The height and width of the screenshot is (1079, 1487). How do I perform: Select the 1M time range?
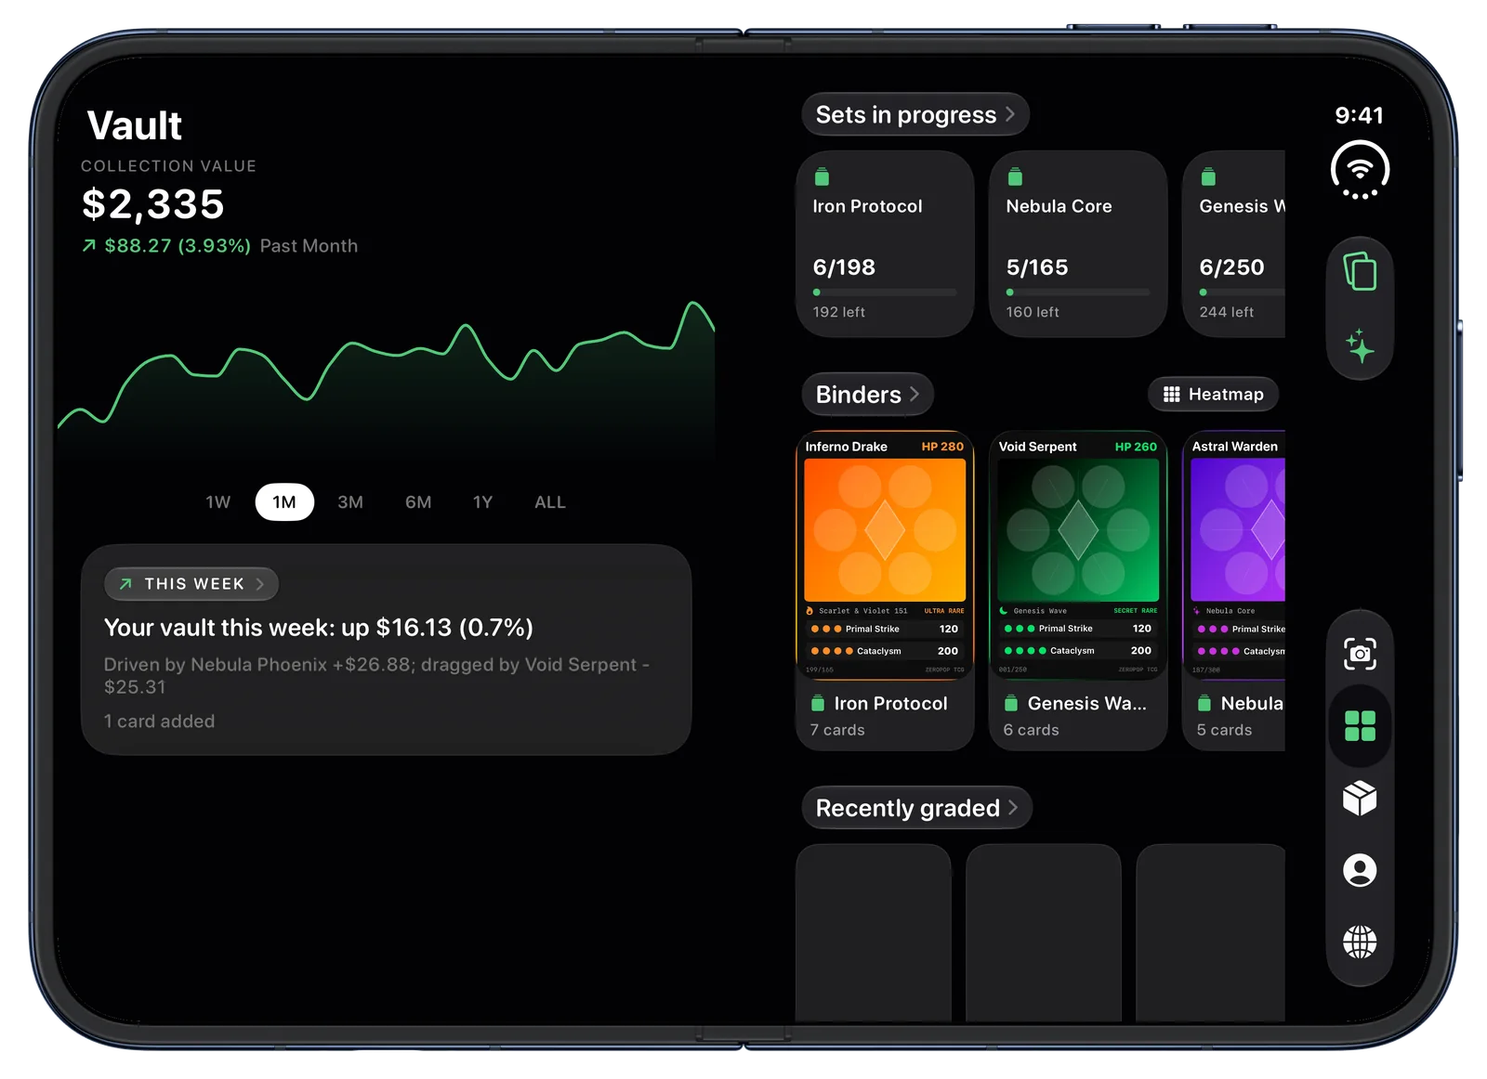284,502
